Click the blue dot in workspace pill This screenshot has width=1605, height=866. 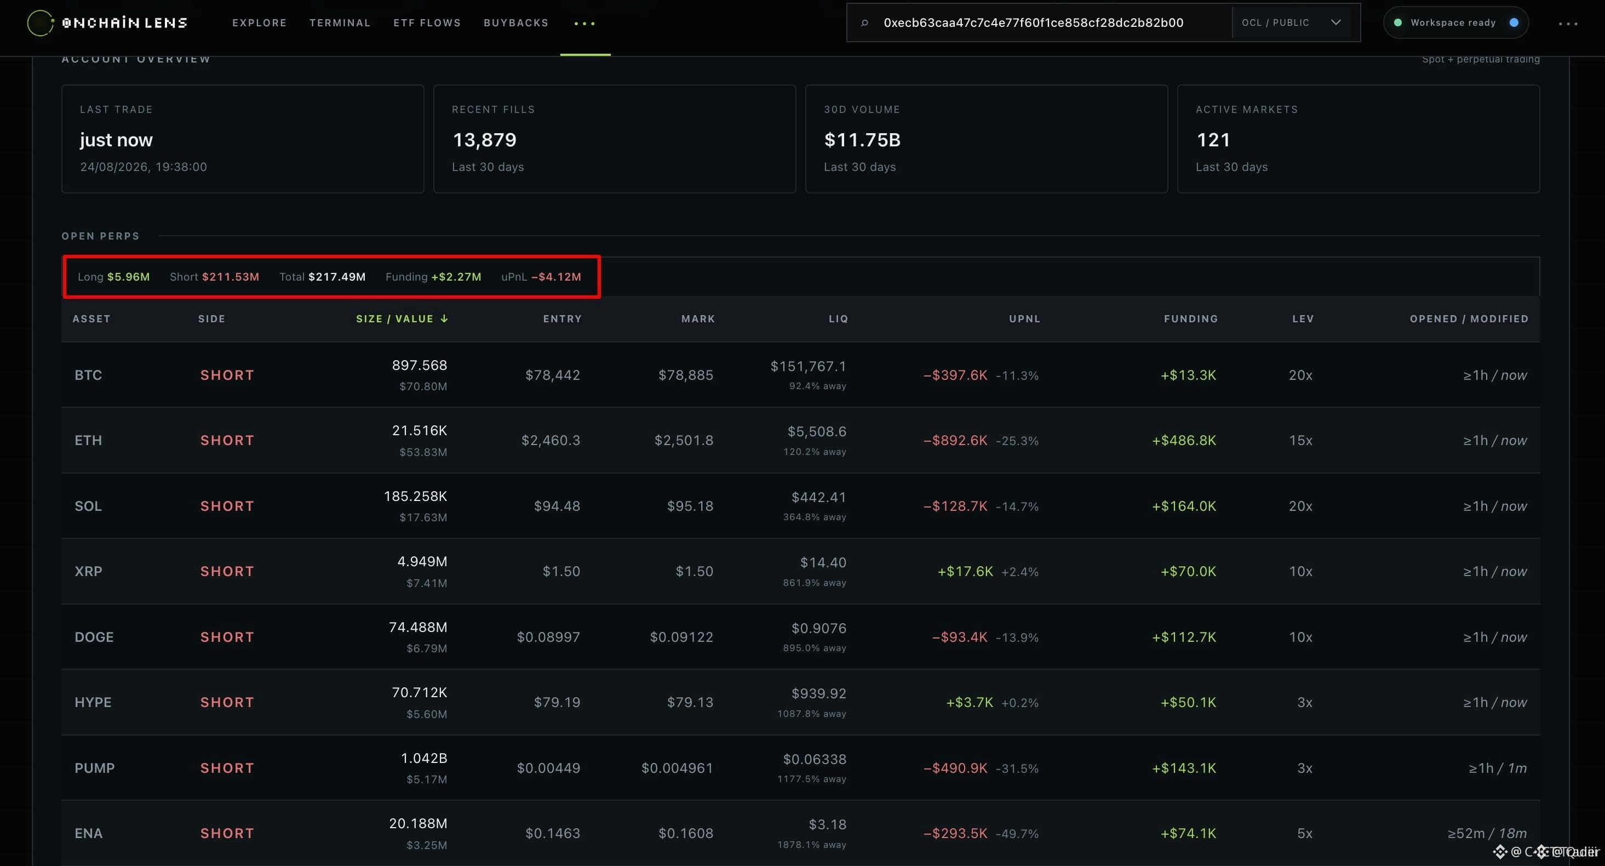click(x=1514, y=22)
